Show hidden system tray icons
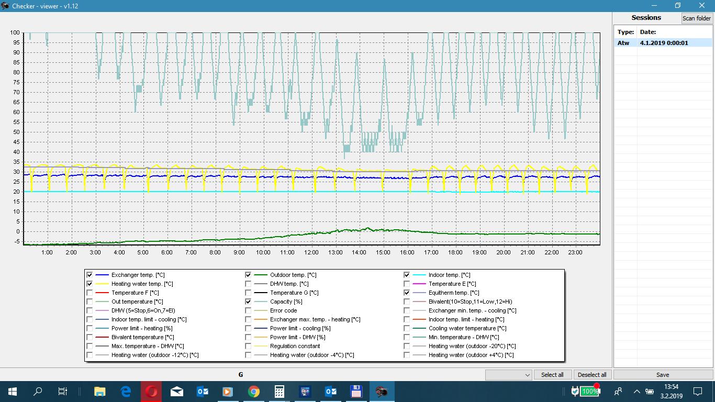The height and width of the screenshot is (402, 715). pyautogui.click(x=636, y=391)
